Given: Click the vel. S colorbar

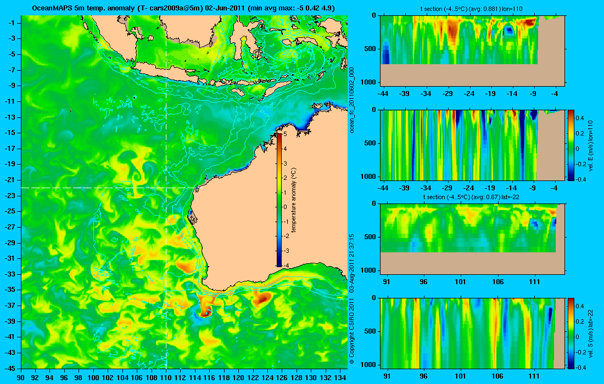Looking at the screenshot, I should pos(571,333).
